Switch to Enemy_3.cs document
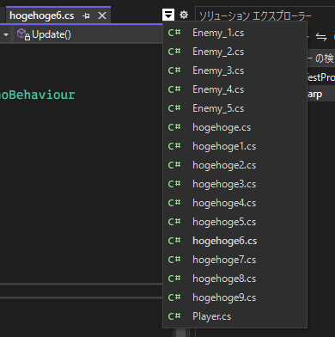 [x=234, y=70]
